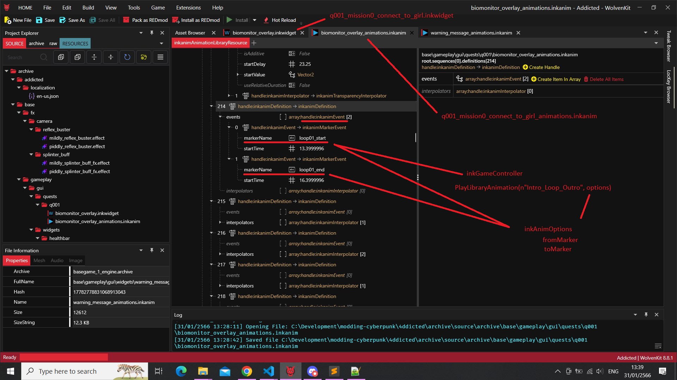Screen dimensions: 677x380
Task: Open the File menu
Action: (47, 7)
